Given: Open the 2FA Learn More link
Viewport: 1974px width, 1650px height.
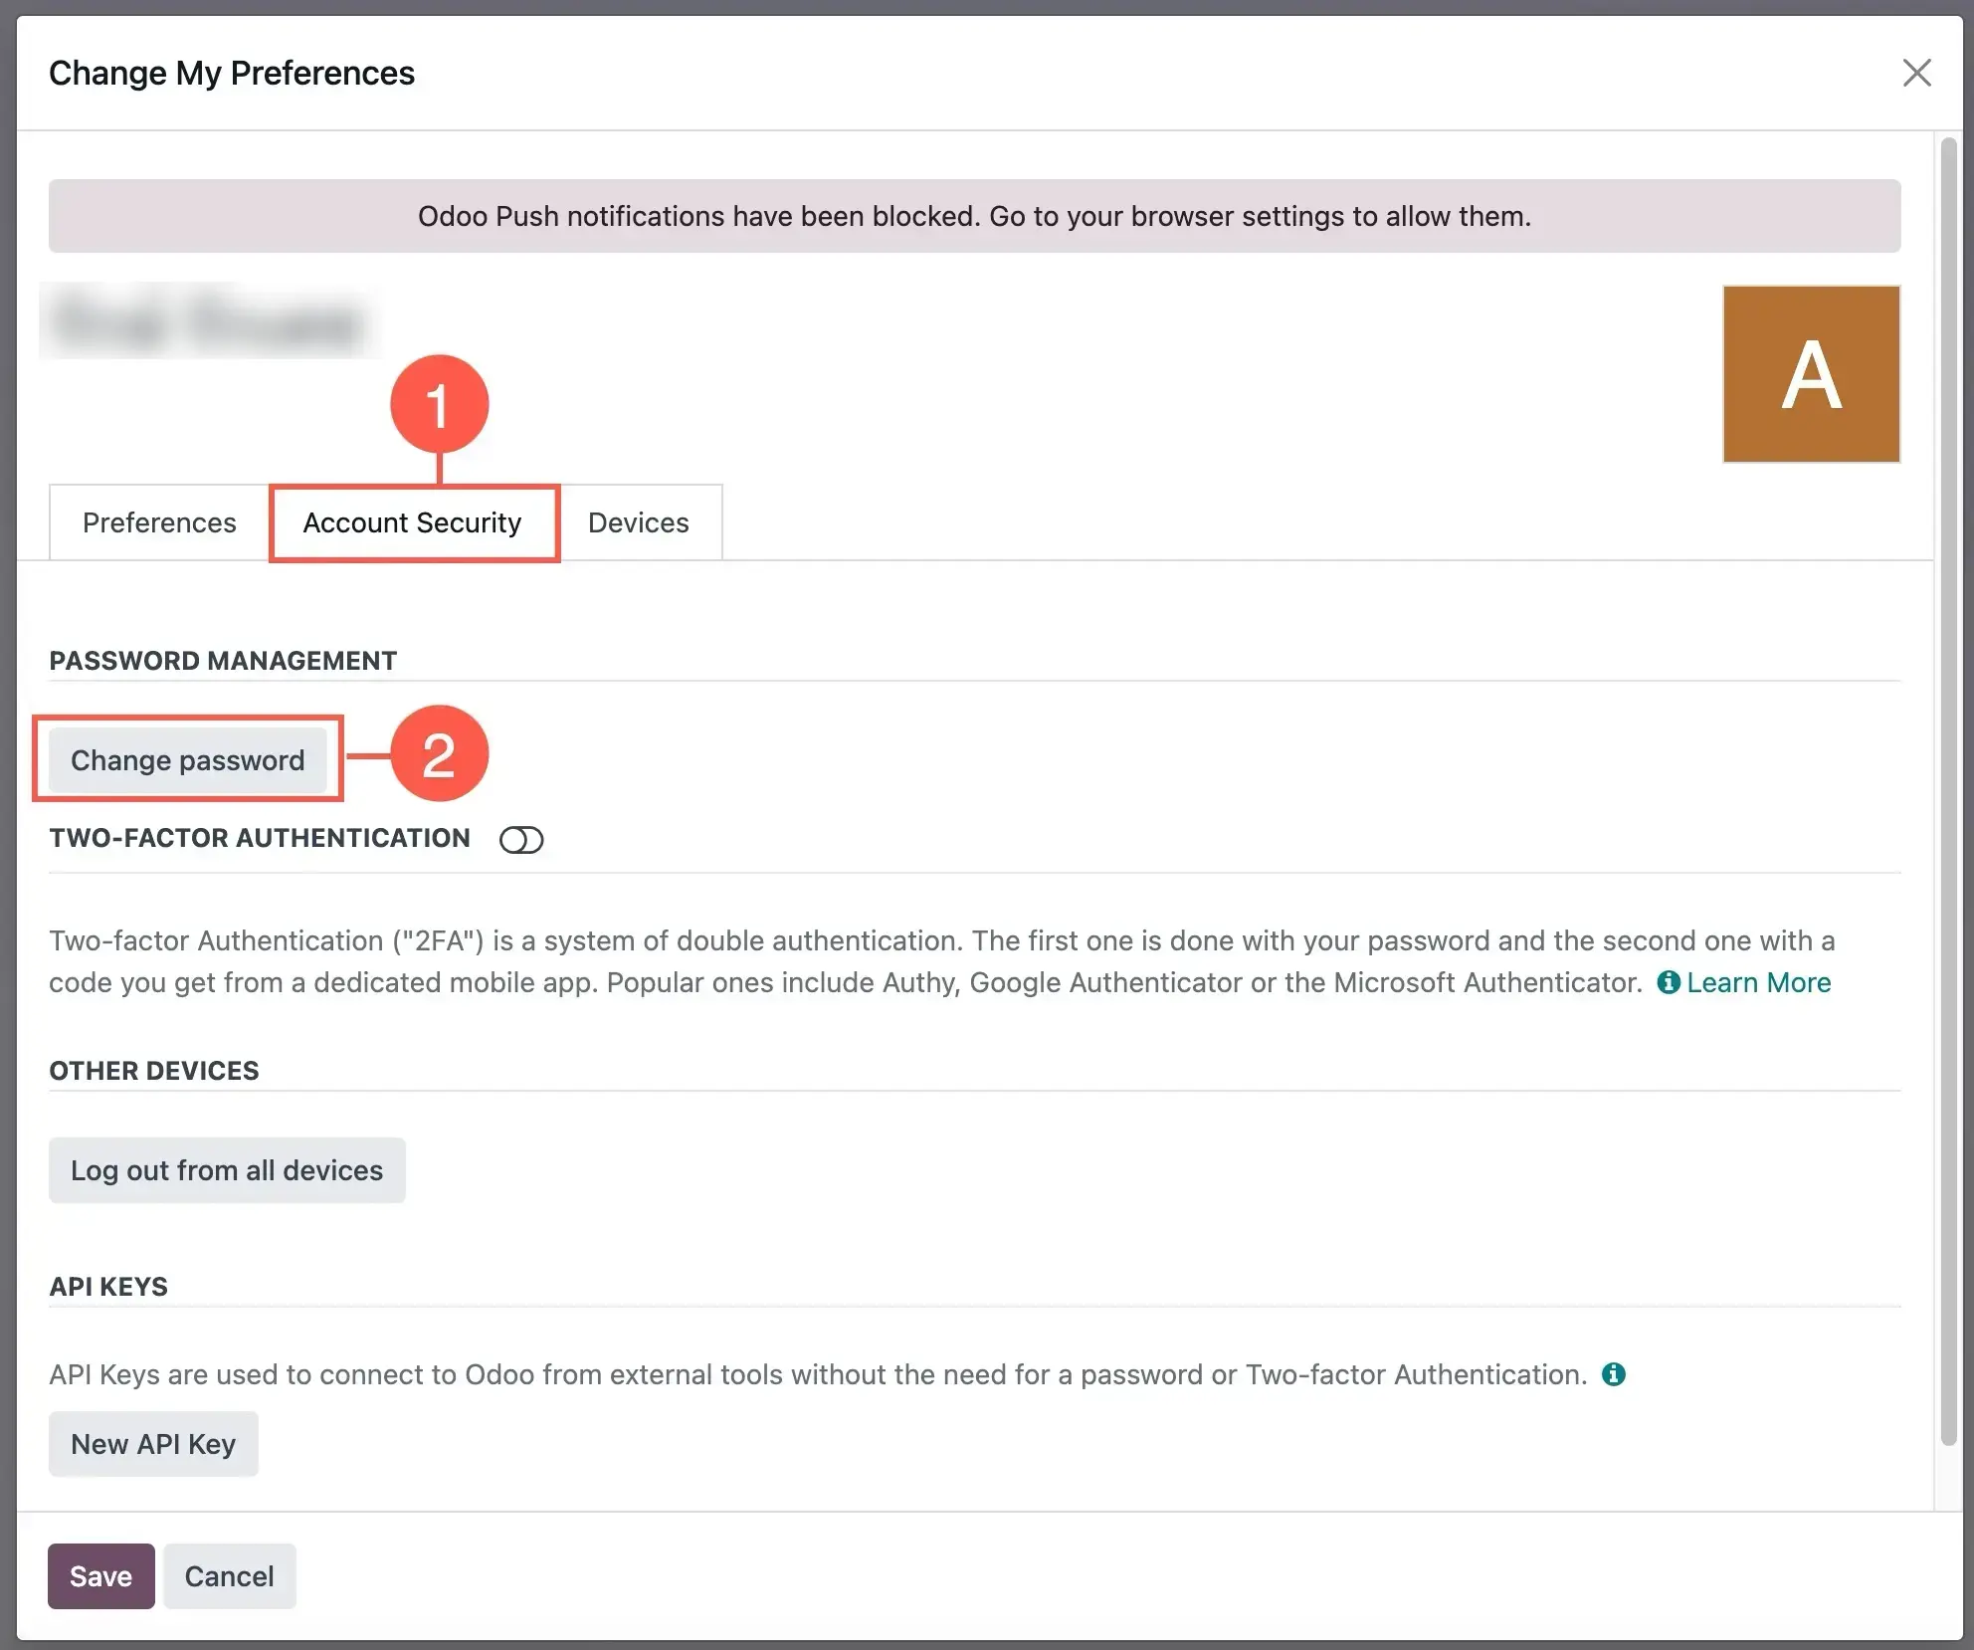Looking at the screenshot, I should (1758, 982).
